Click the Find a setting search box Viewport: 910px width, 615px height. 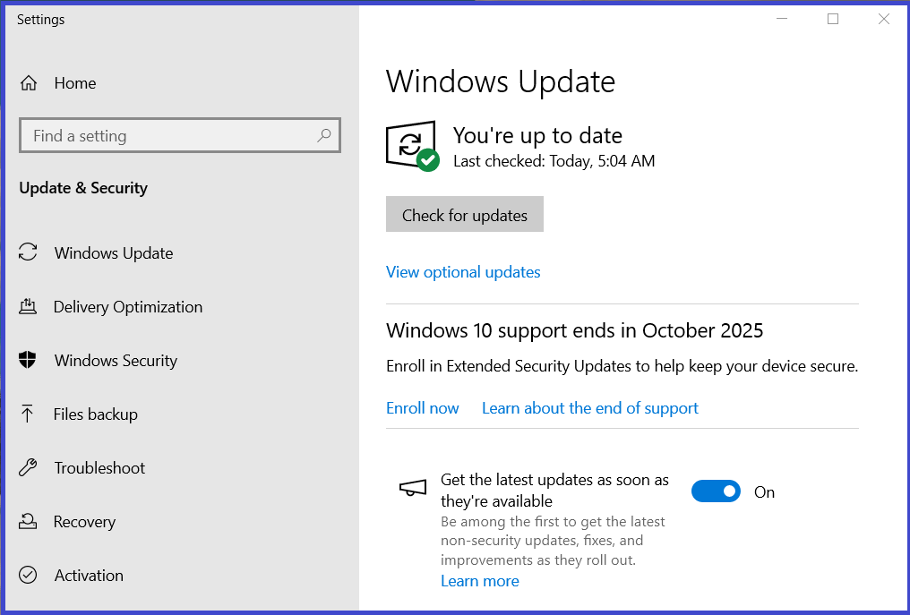pos(180,136)
